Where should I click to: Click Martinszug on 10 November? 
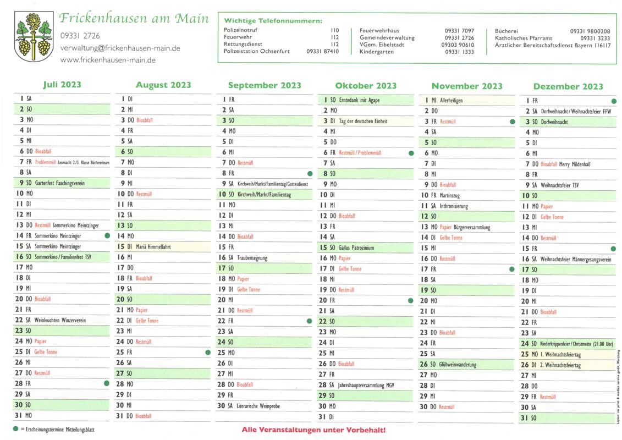pyautogui.click(x=450, y=195)
